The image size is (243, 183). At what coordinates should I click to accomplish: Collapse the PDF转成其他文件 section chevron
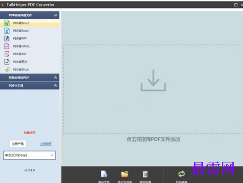pos(55,15)
